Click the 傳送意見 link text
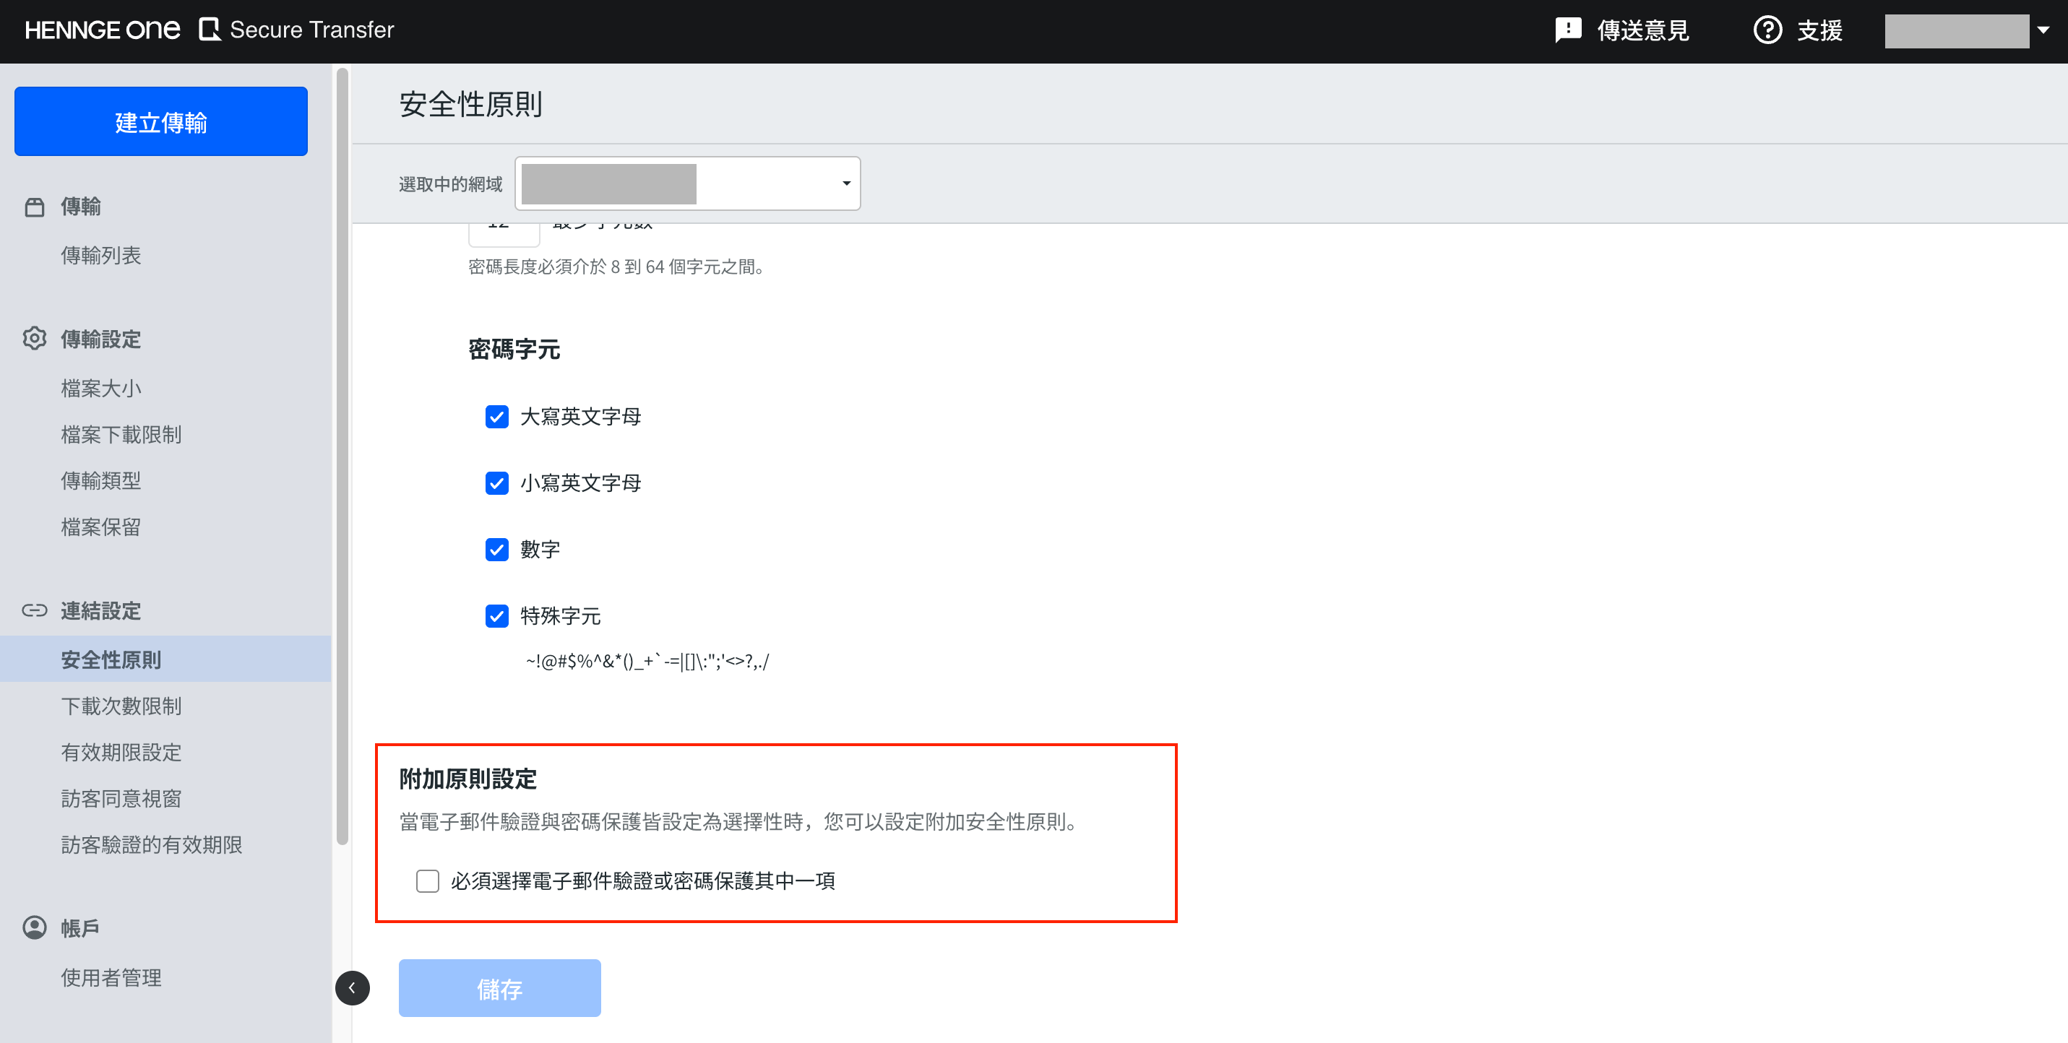2068x1043 pixels. point(1643,30)
